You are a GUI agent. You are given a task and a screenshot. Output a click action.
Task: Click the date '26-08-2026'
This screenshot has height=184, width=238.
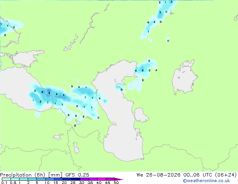pos(163,175)
